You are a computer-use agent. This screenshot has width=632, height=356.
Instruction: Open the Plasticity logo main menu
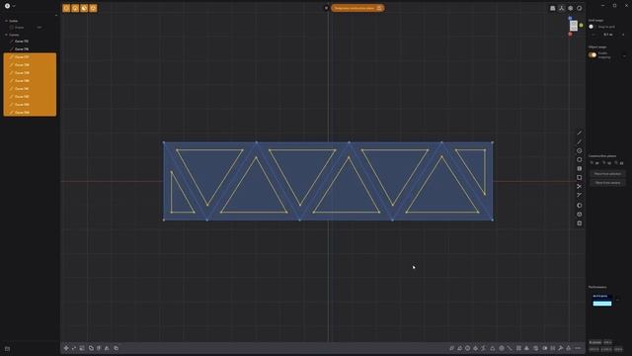point(7,6)
